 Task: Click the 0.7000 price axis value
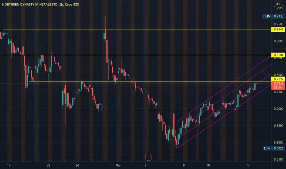point(279,109)
